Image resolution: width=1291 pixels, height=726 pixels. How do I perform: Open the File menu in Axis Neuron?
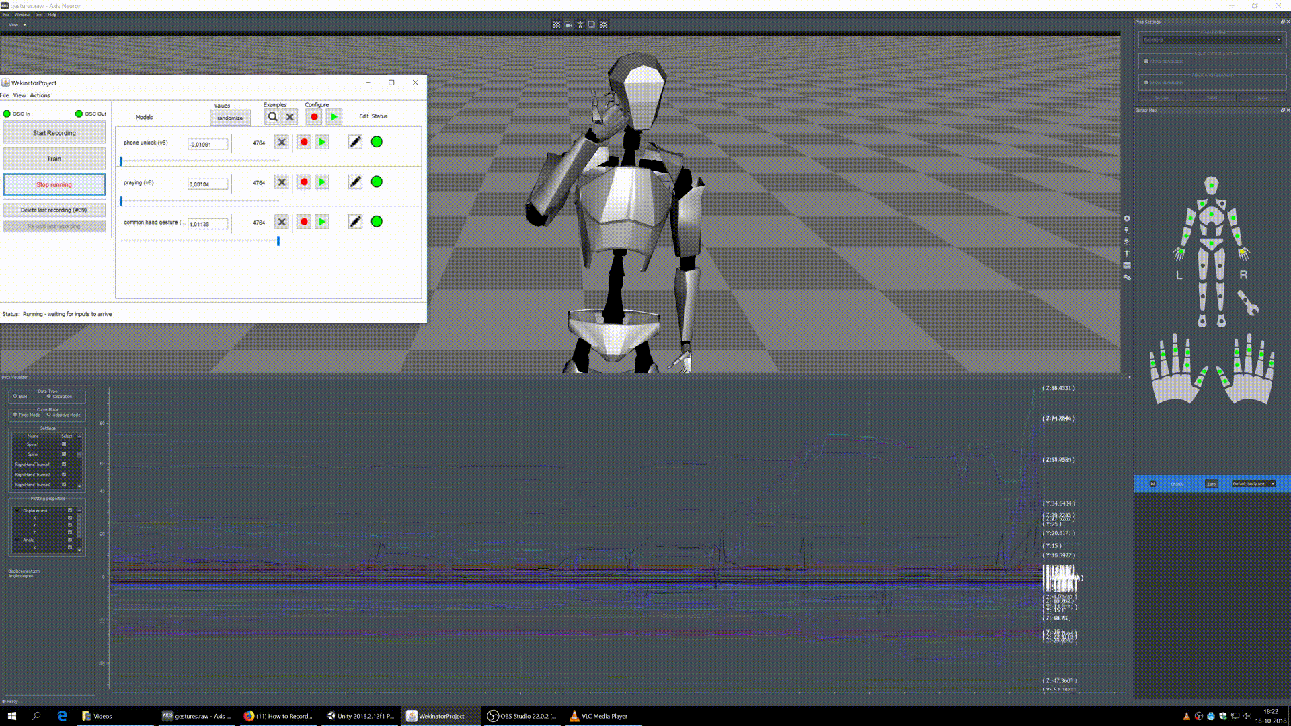pyautogui.click(x=7, y=15)
